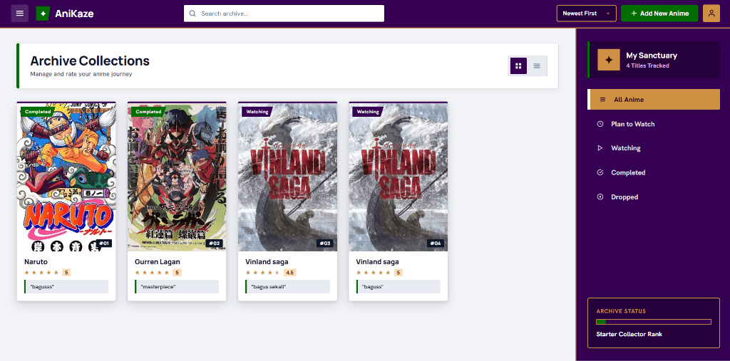Click the AniKaze green star logo
The width and height of the screenshot is (730, 361).
(43, 14)
